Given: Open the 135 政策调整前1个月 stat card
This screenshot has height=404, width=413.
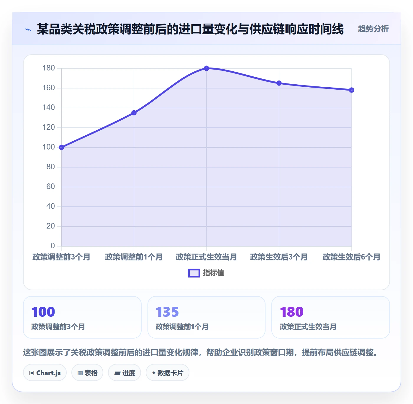Looking at the screenshot, I should pos(206,317).
